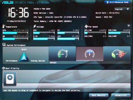Click the Friday[12/23/2011] date text

tap(17, 21)
